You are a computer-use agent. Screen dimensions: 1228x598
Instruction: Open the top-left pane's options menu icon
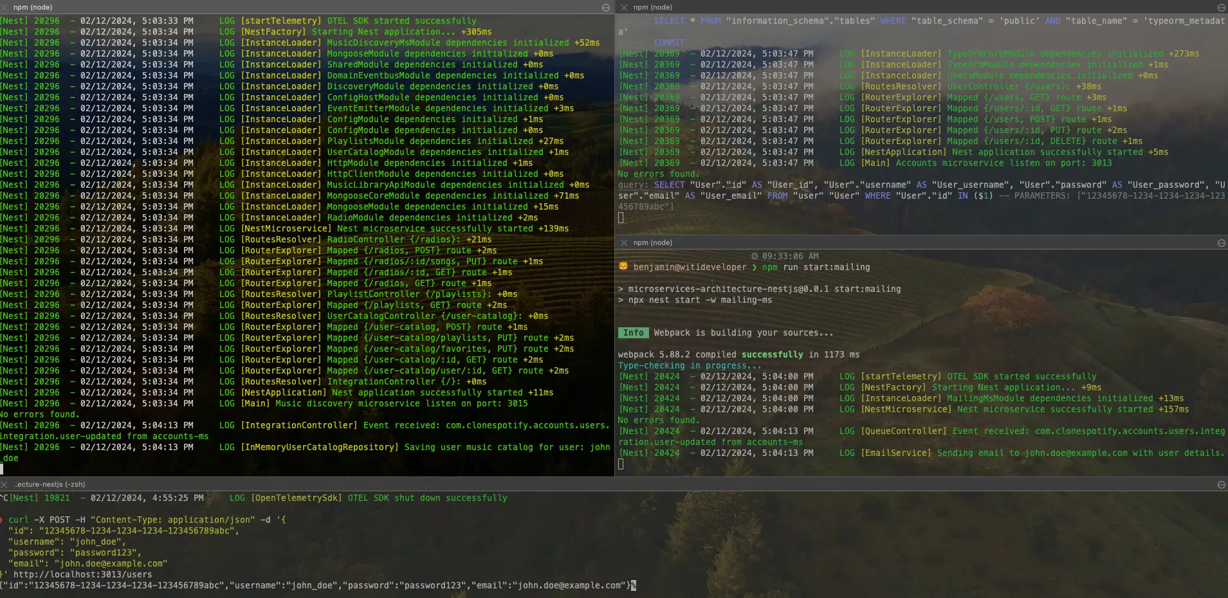click(605, 7)
